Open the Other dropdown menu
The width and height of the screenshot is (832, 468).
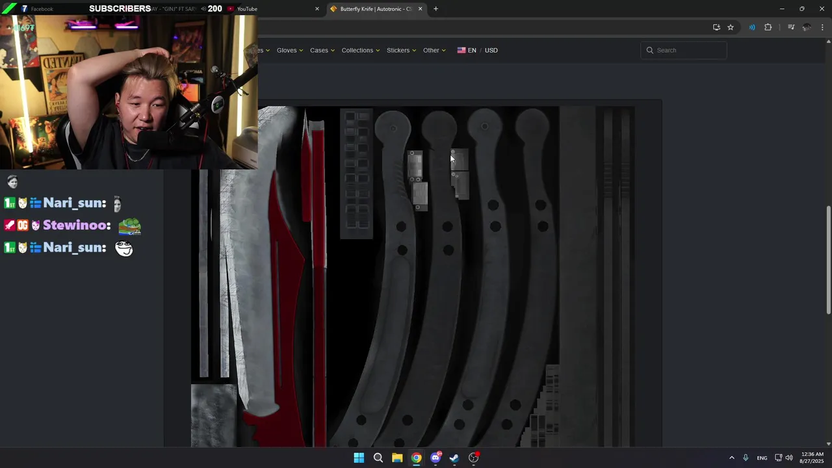pos(434,50)
